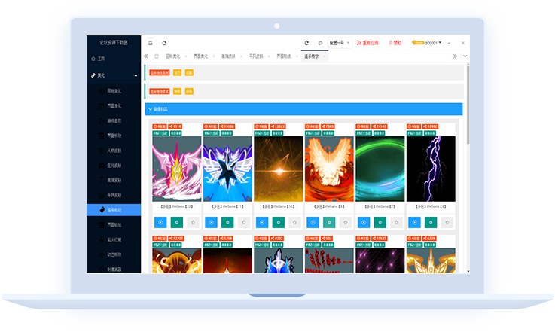Click the refresh icon beside the hamburger menu

click(164, 43)
